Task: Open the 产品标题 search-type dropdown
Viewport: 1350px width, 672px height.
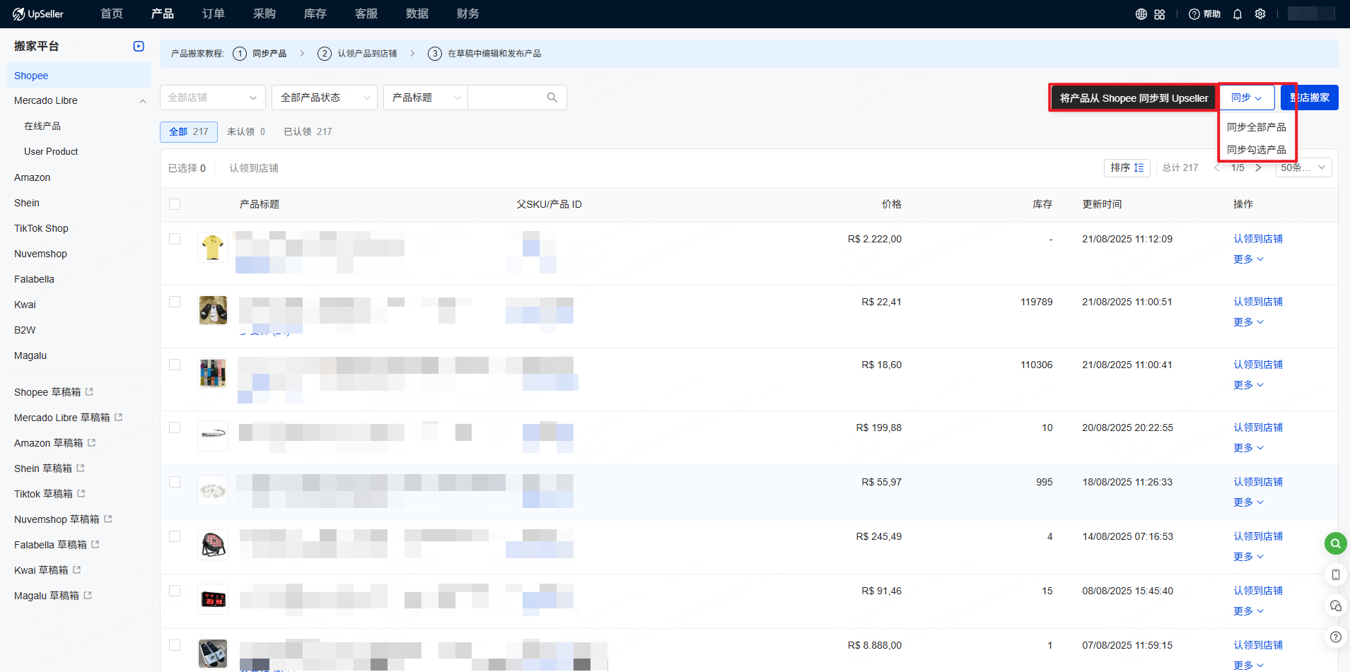Action: (x=426, y=98)
